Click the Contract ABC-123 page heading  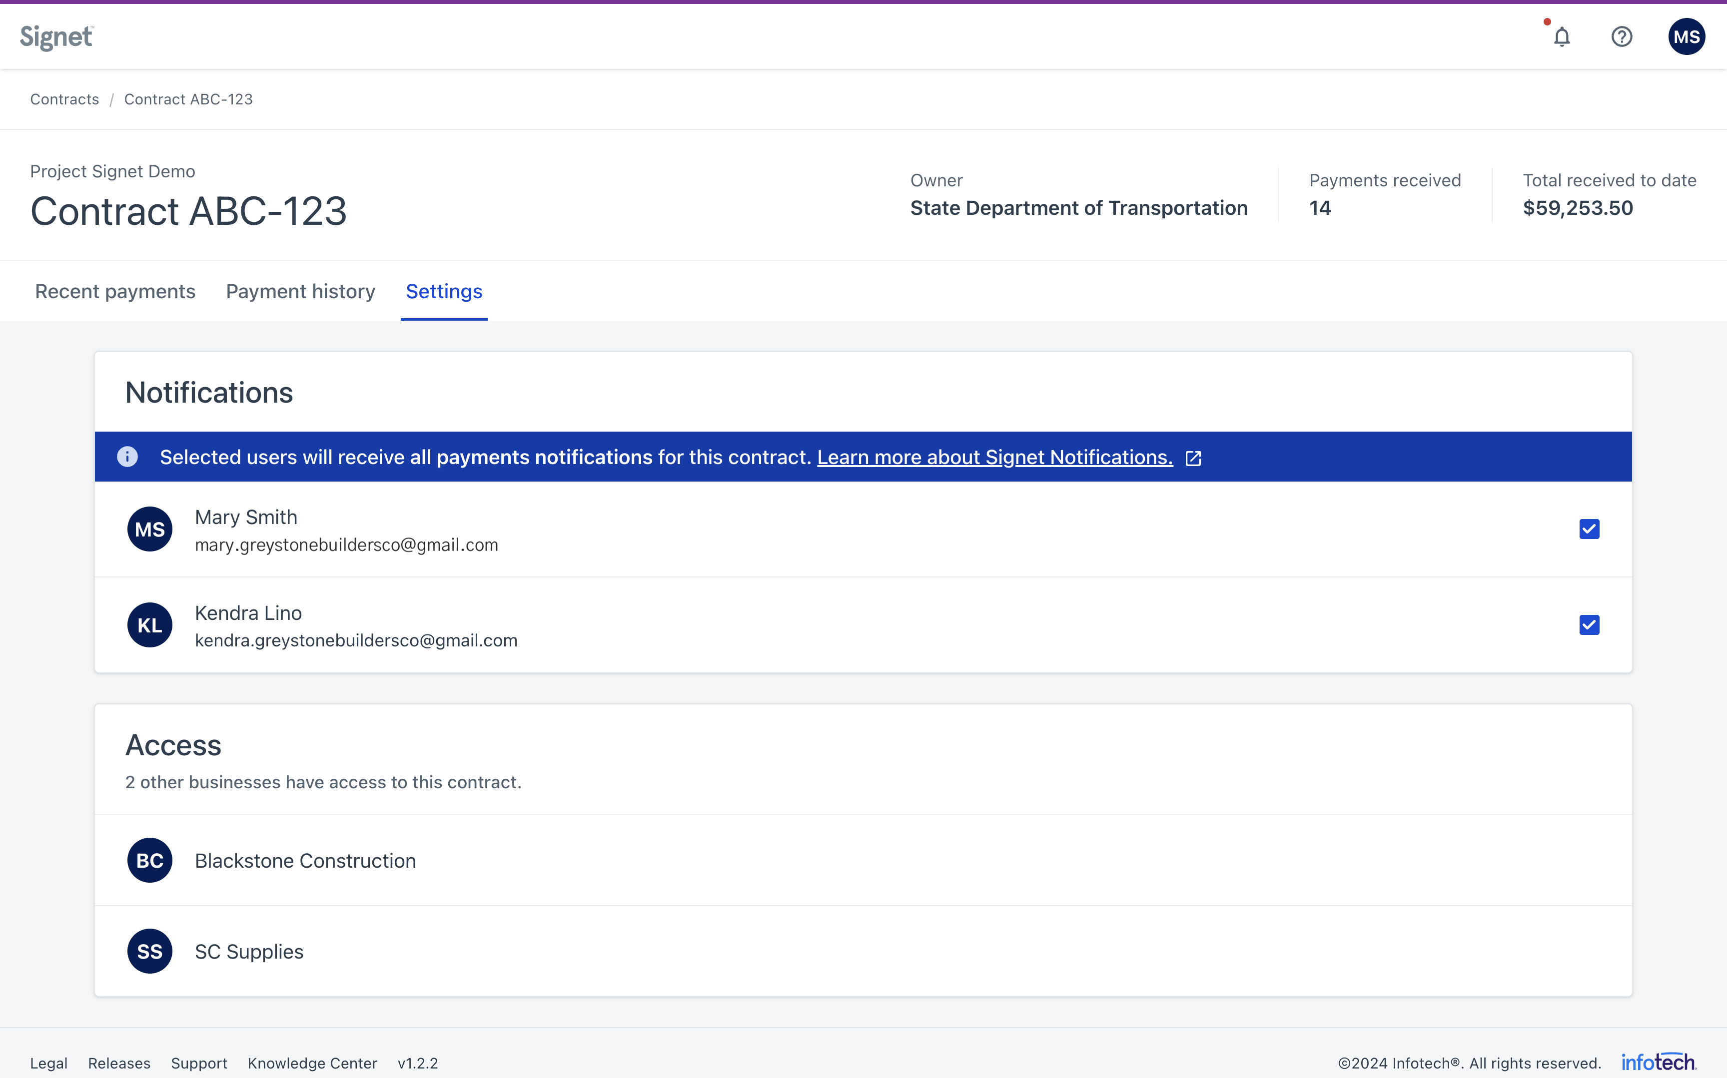pyautogui.click(x=188, y=211)
